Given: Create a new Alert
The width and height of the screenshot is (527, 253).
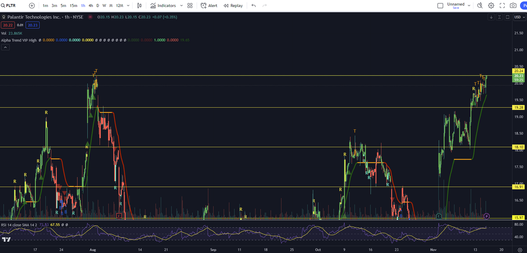Looking at the screenshot, I should click(209, 6).
